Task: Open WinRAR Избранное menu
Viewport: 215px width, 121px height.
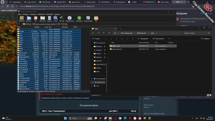Action: 41,14
